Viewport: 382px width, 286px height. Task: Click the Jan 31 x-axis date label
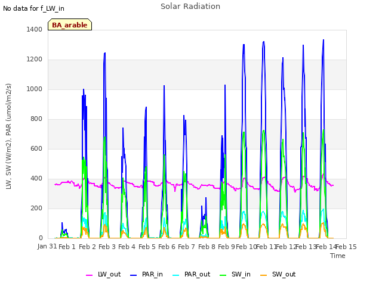point(47,246)
